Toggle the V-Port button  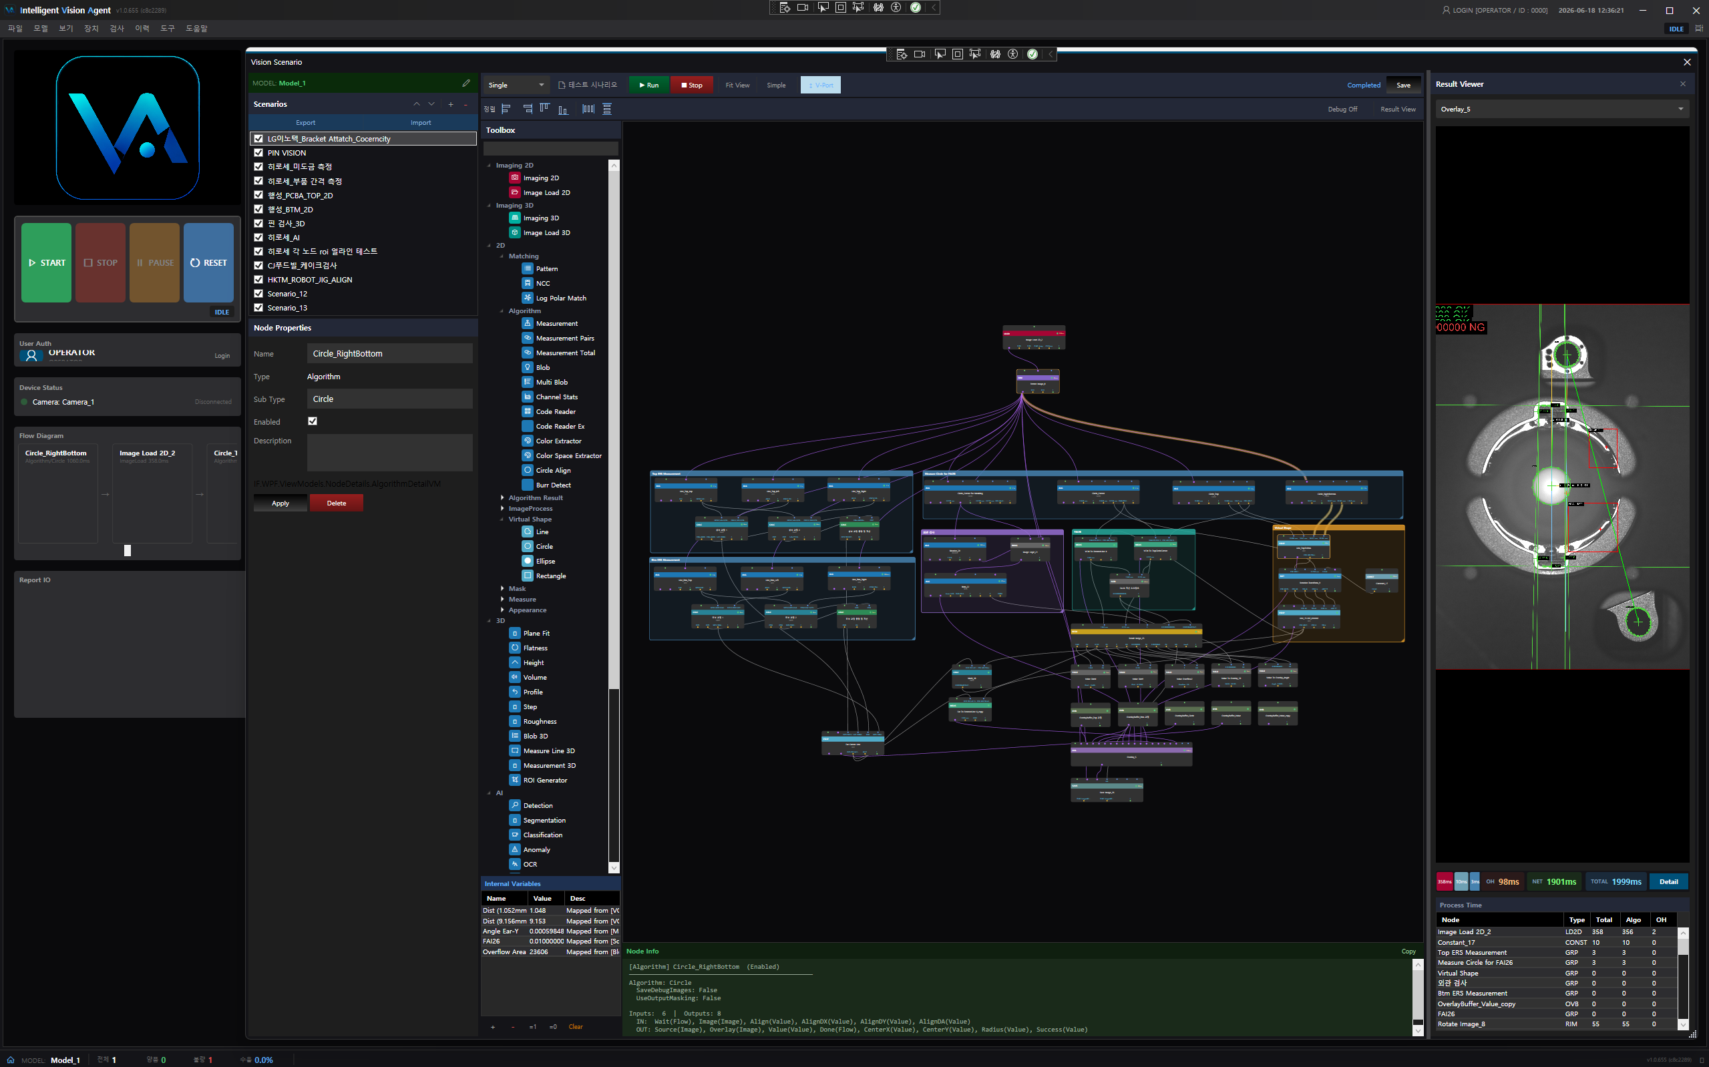coord(821,85)
